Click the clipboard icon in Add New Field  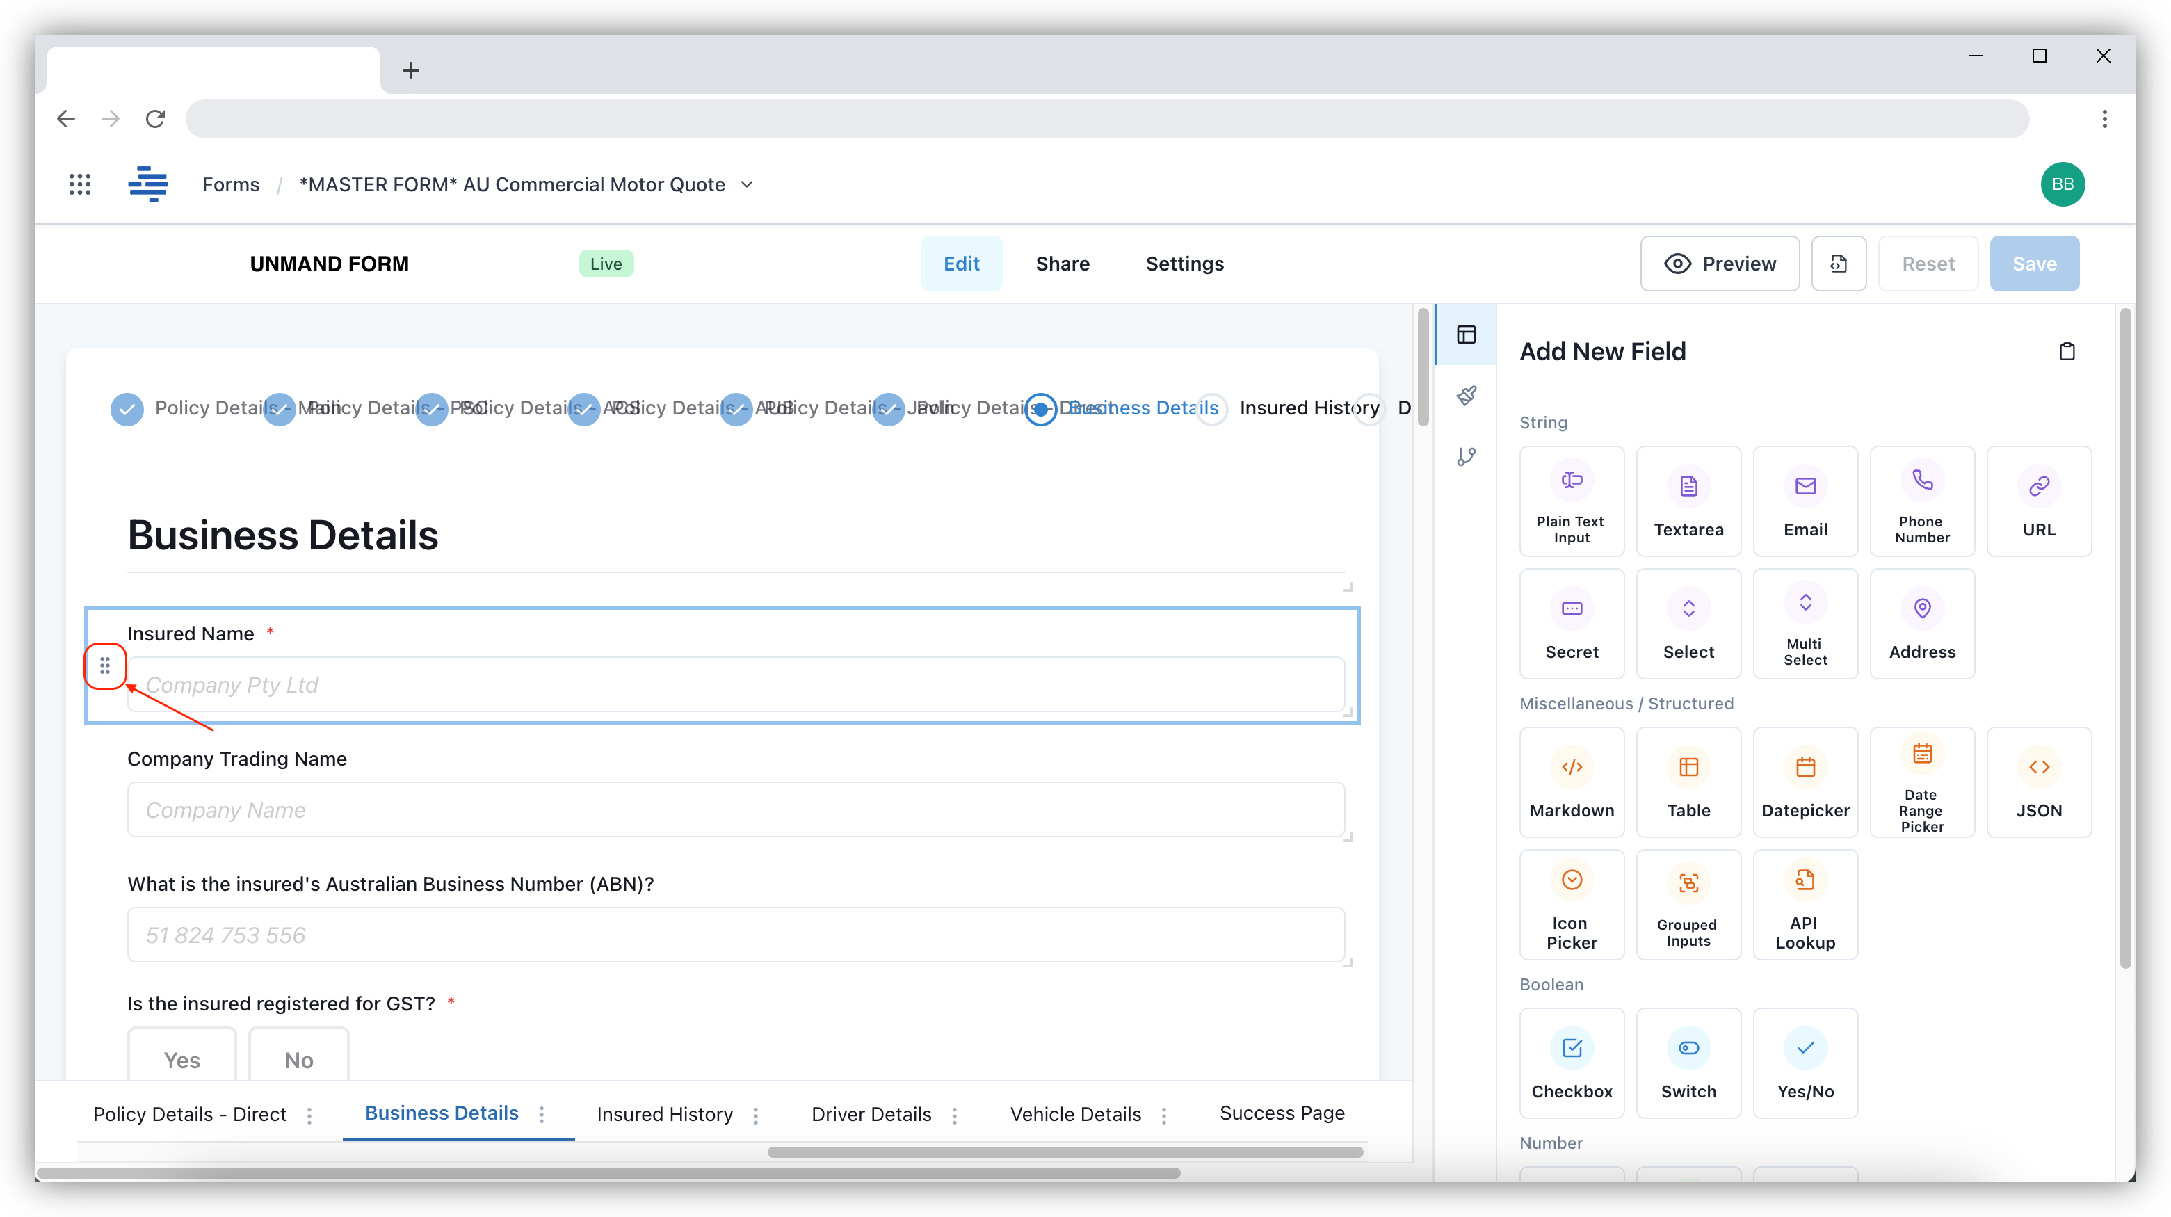click(2067, 351)
